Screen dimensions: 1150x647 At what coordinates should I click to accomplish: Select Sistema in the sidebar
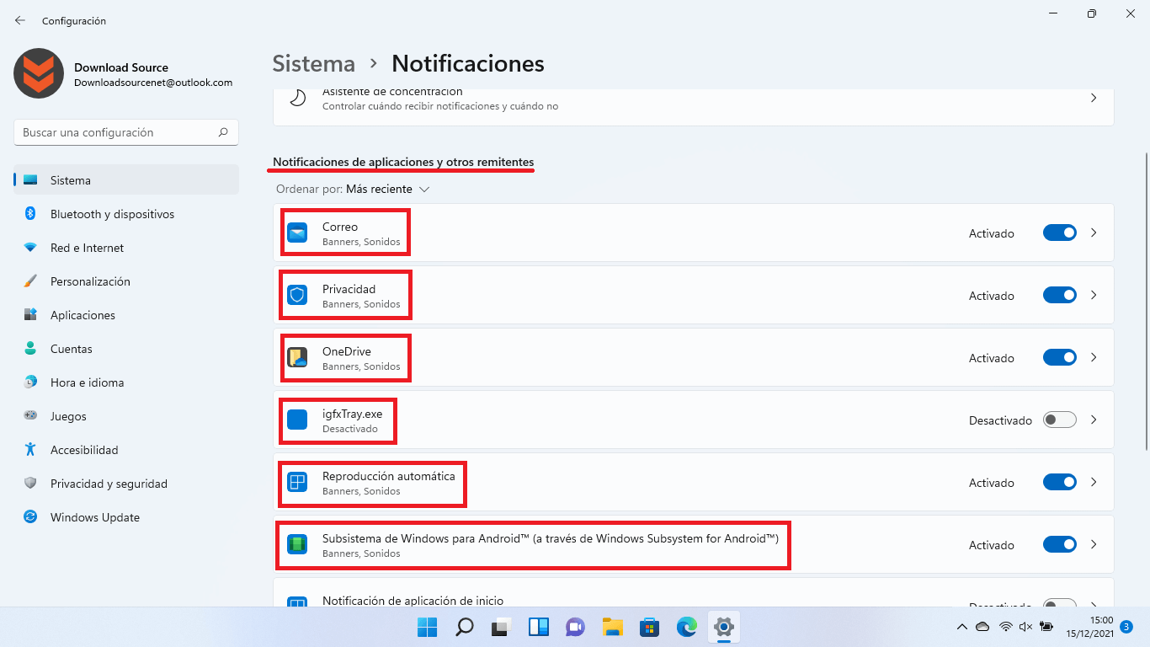point(126,180)
